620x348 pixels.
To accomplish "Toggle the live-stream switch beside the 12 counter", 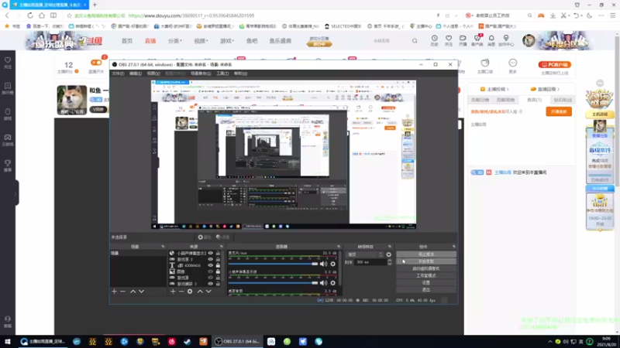I will [x=96, y=63].
